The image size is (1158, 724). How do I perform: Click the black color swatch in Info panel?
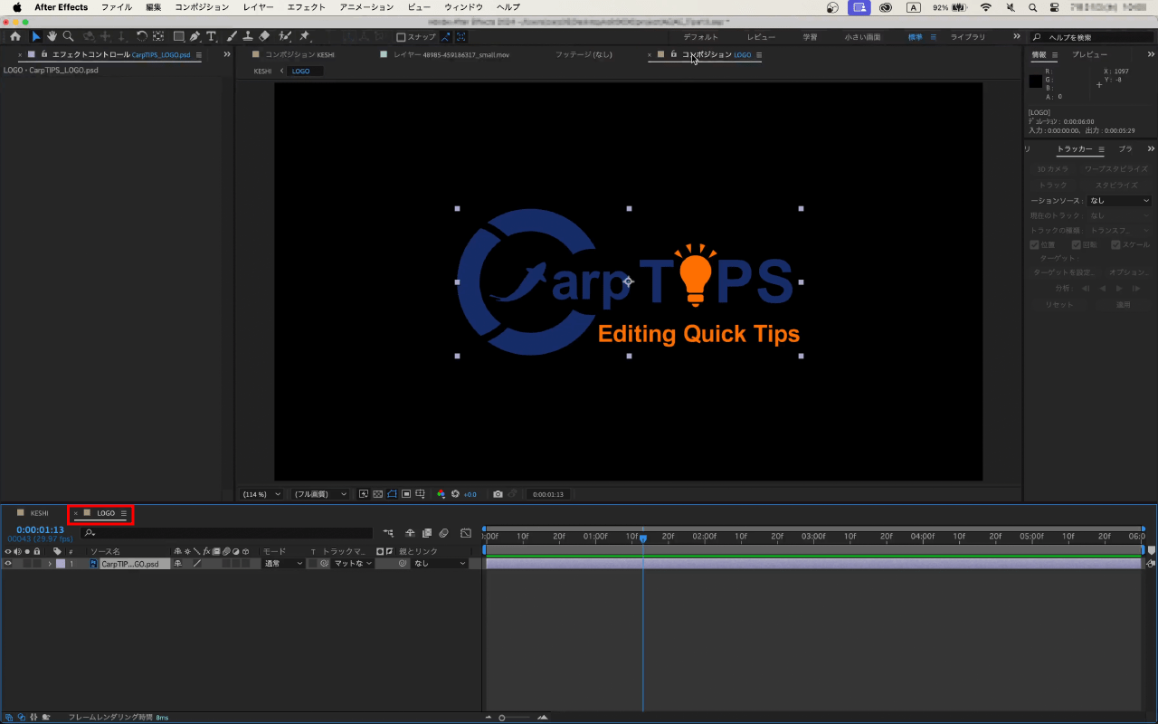point(1035,81)
